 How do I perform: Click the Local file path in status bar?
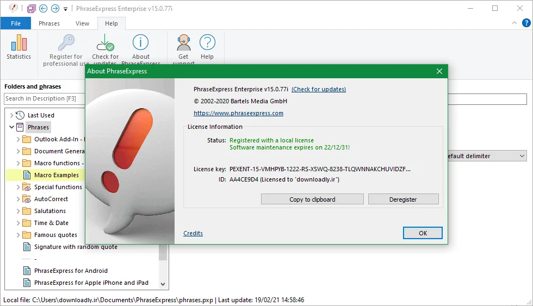coord(108,300)
